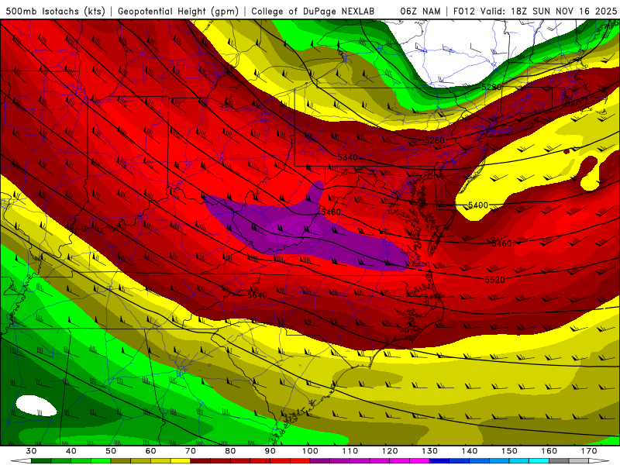Screen dimensions: 620x465
Task: Click the '40' value on the color scale
Action: (x=71, y=451)
